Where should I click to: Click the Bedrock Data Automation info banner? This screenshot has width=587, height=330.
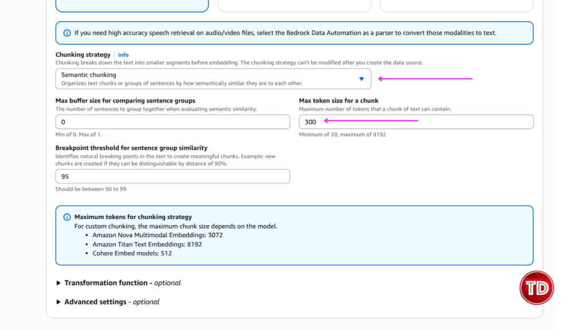[293, 33]
